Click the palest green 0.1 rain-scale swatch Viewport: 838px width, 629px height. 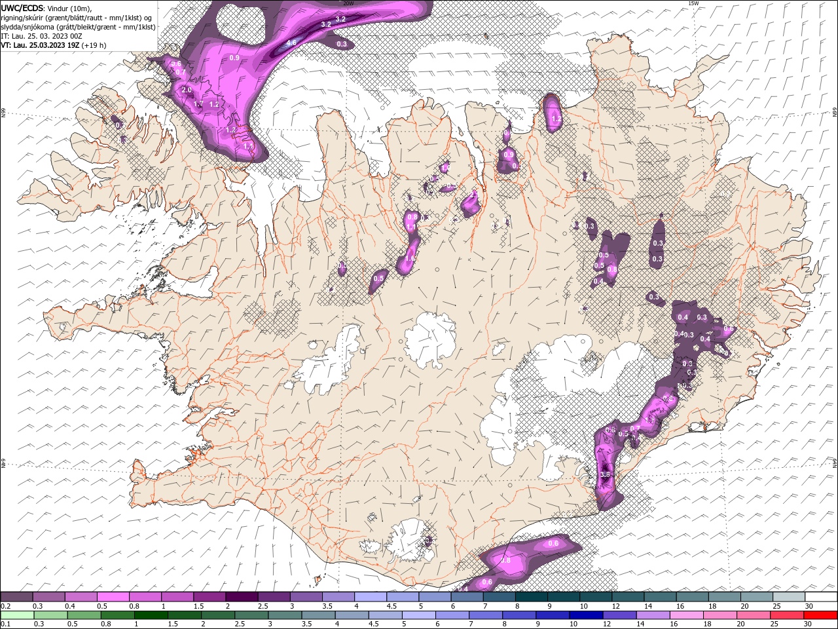coord(17,615)
